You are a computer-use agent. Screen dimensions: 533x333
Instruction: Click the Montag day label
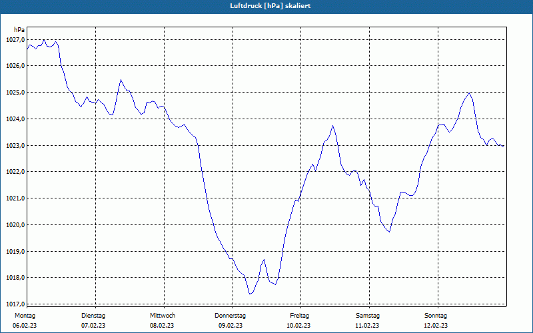pyautogui.click(x=25, y=316)
